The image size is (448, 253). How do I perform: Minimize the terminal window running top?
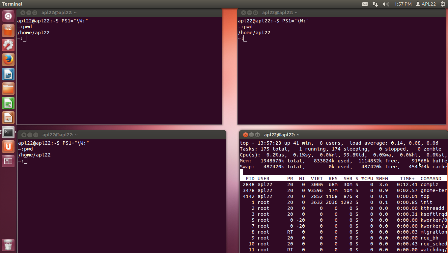(251, 135)
